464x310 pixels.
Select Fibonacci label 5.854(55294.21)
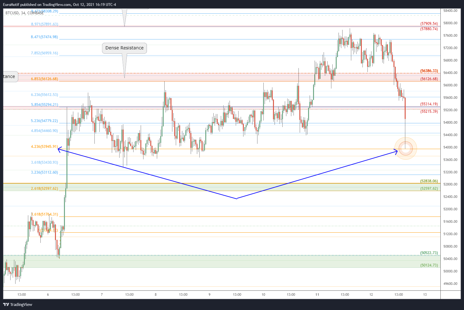[44, 105]
